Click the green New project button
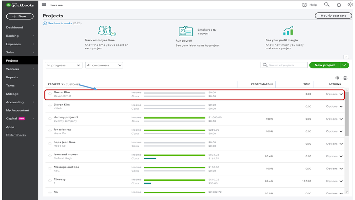355x200 pixels. point(324,65)
